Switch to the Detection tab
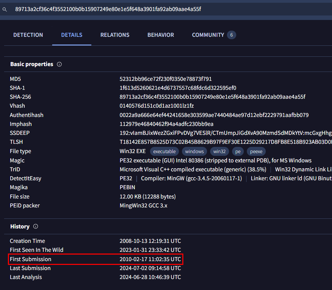The height and width of the screenshot is (290, 332). tap(28, 35)
